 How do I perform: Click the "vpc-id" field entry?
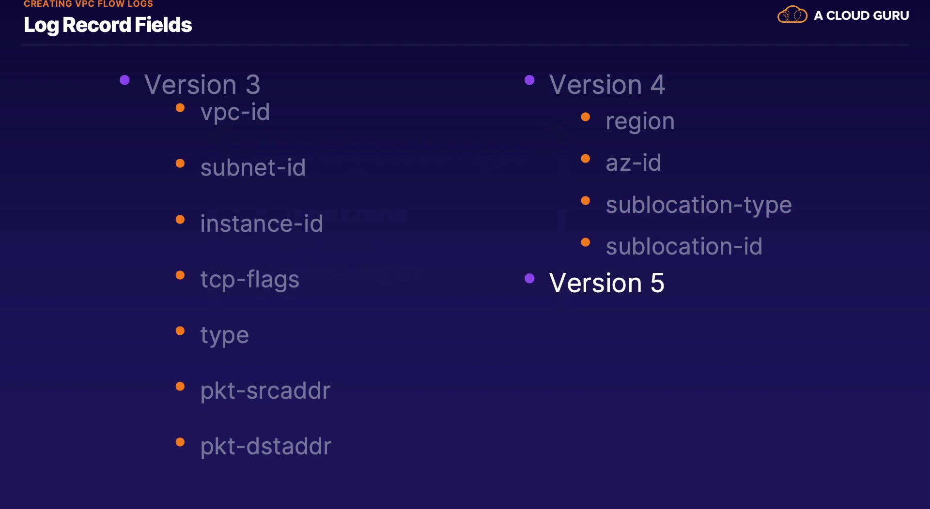(x=235, y=112)
